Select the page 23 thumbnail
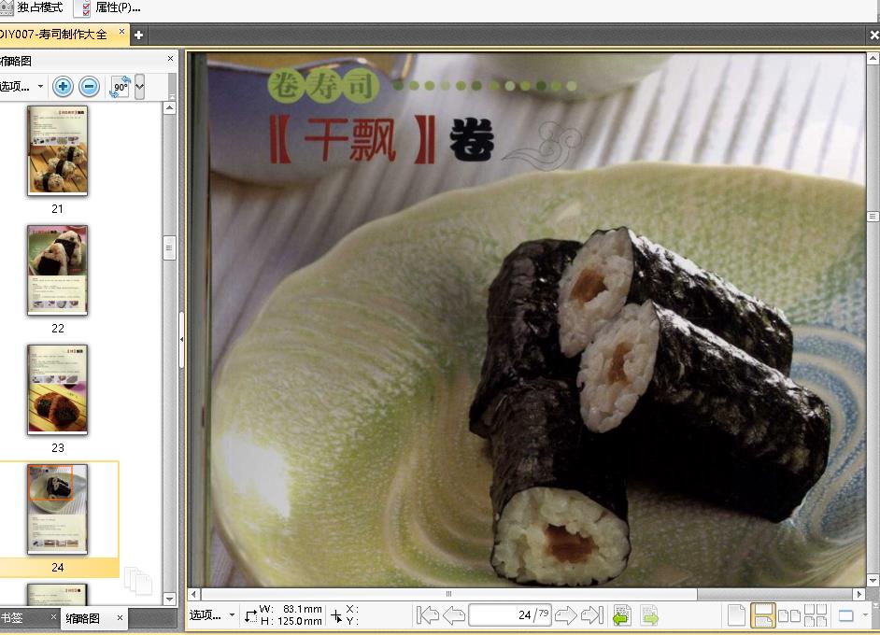The width and height of the screenshot is (880, 635). coord(57,389)
